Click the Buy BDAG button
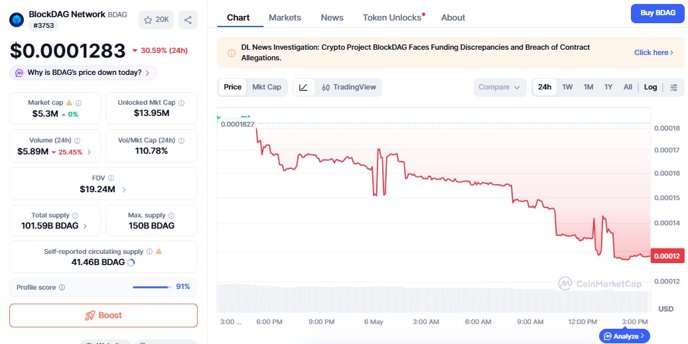The image size is (688, 344). coord(657,13)
